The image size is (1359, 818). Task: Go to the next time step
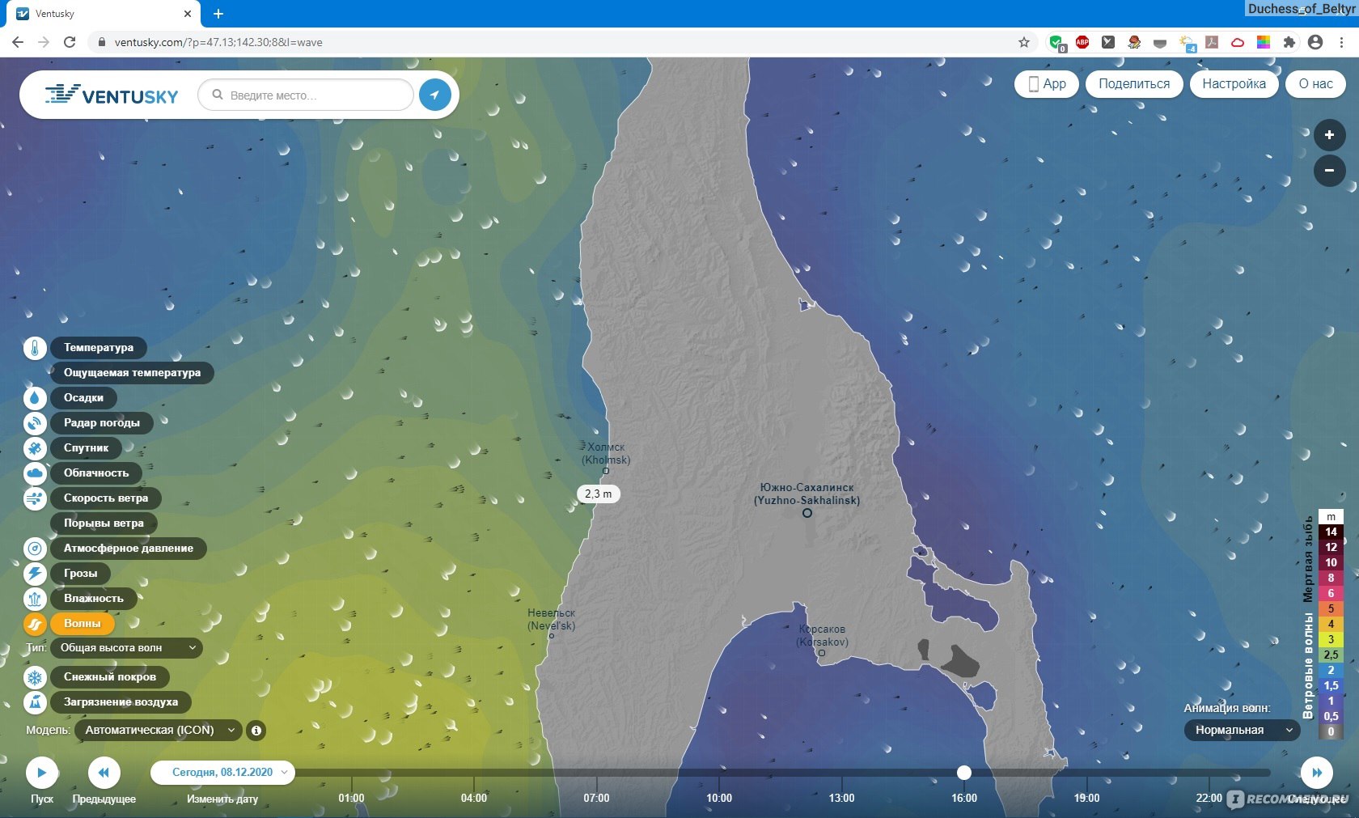(1316, 773)
